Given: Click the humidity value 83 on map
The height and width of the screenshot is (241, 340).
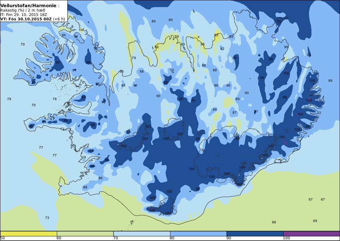Looking at the screenshot, I should (x=183, y=44).
